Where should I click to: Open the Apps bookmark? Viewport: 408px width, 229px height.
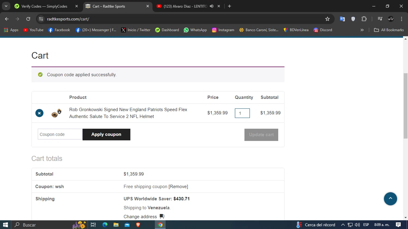[x=11, y=30]
